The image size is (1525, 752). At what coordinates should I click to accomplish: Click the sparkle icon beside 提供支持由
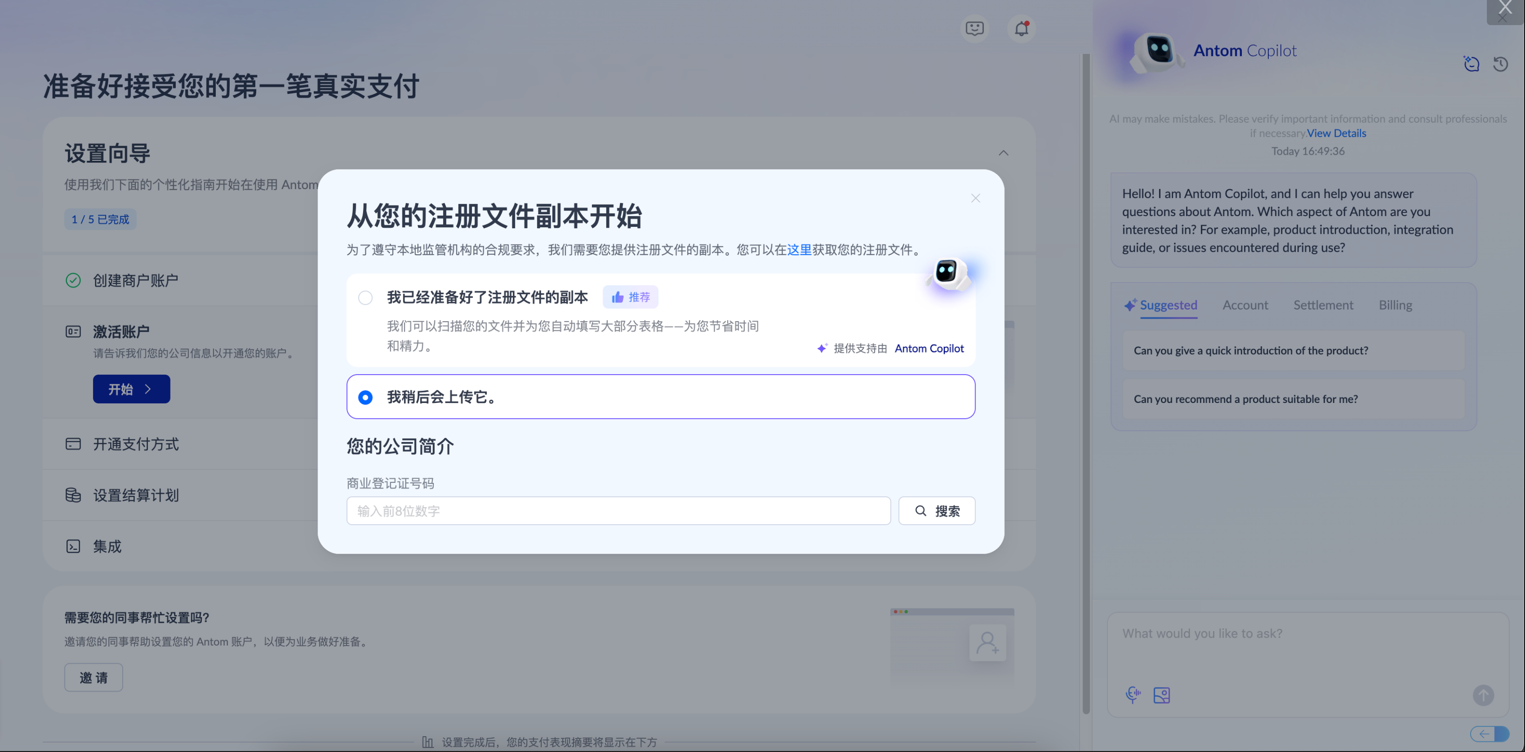822,348
